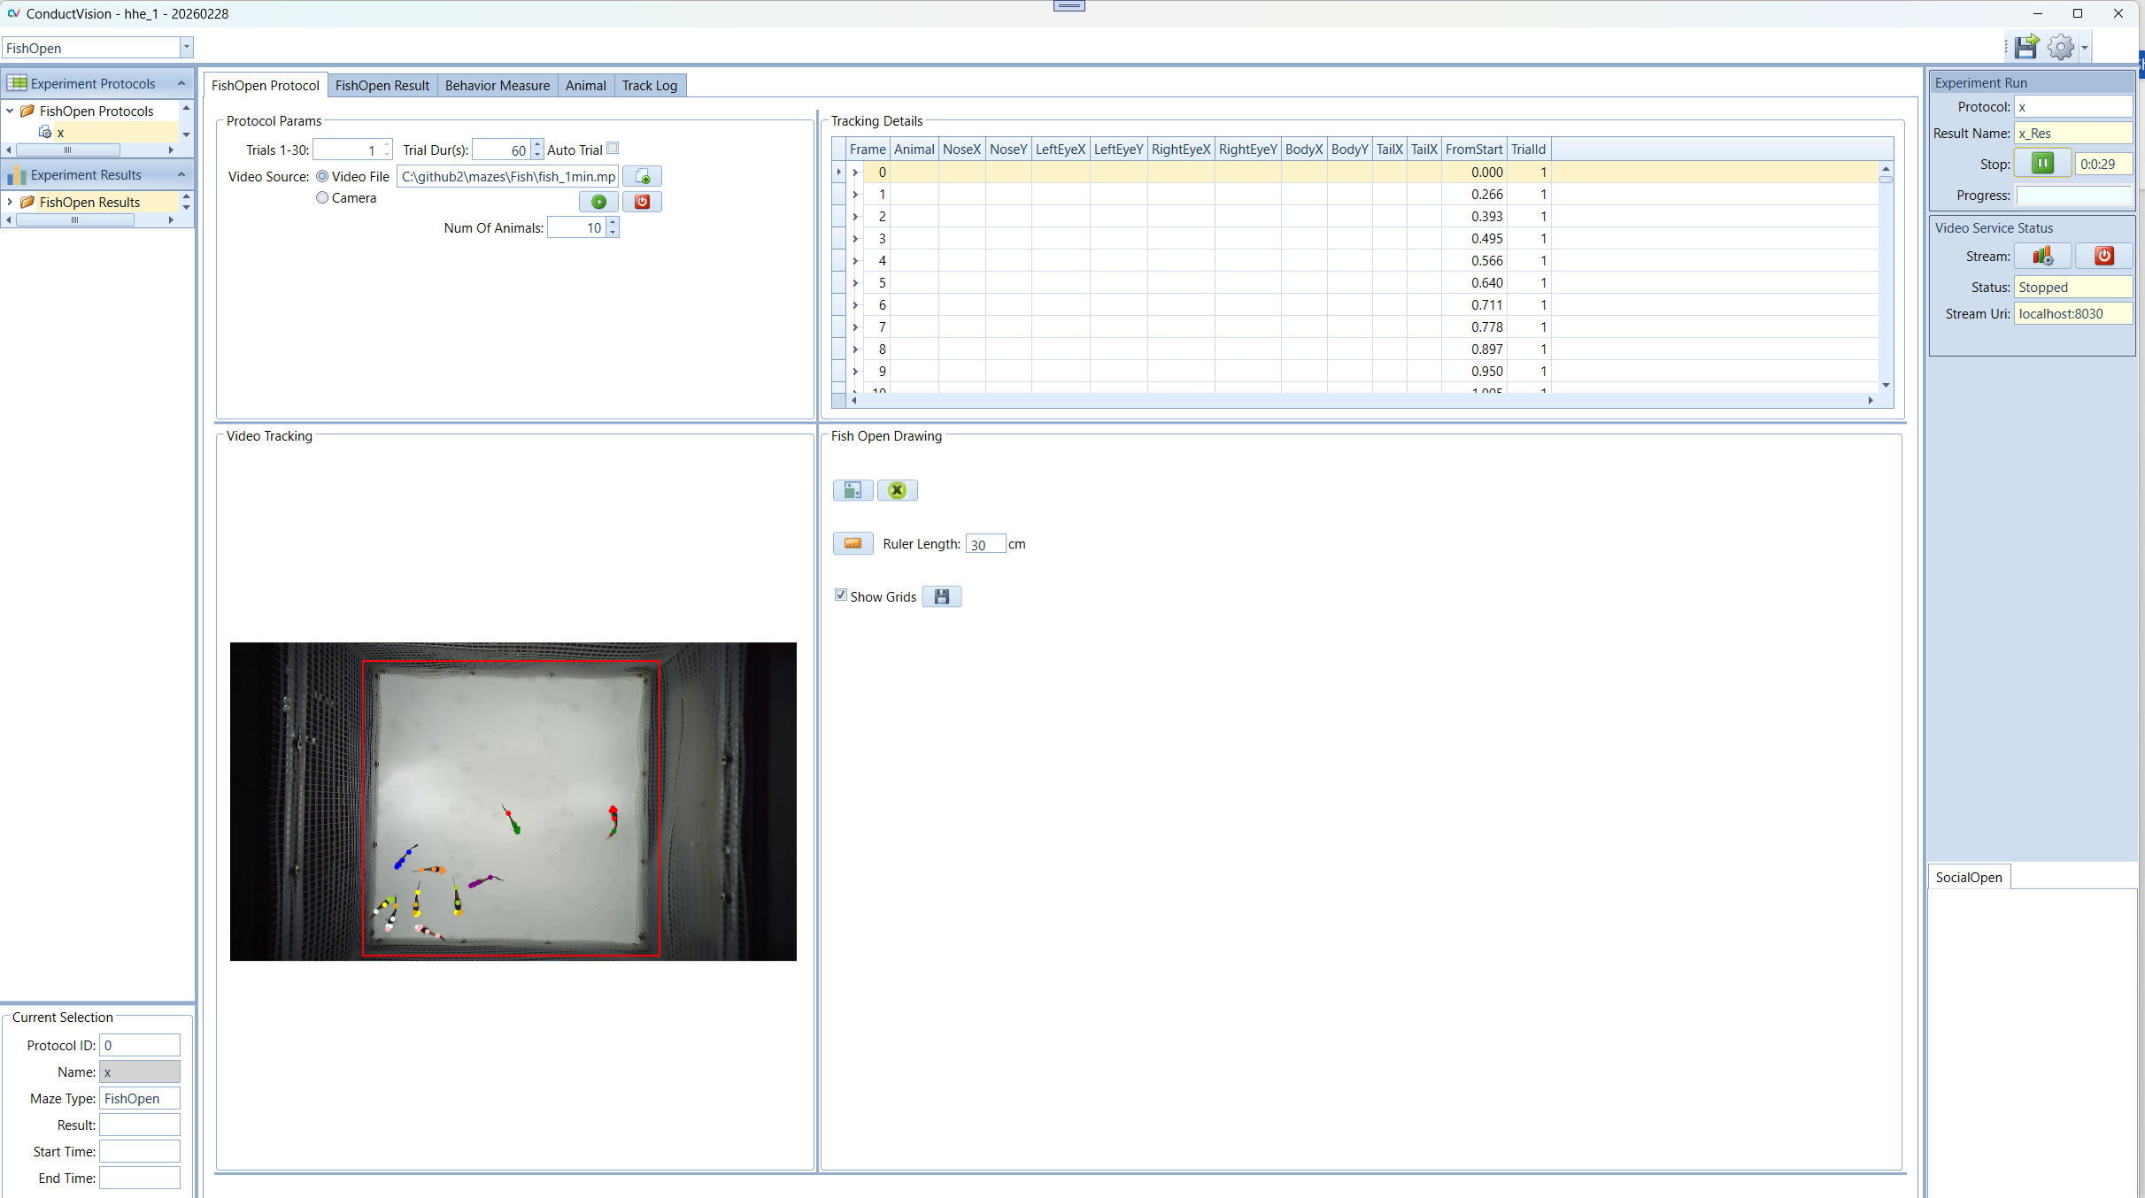Click the Ruler Length input field

[x=985, y=544]
